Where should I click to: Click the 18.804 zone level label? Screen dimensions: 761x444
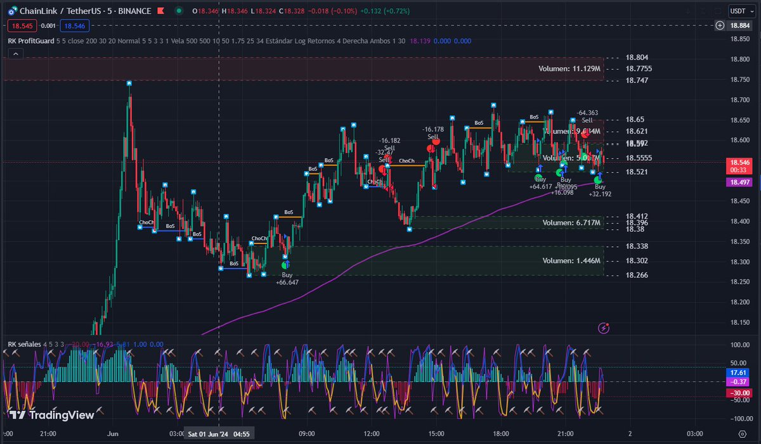point(637,57)
